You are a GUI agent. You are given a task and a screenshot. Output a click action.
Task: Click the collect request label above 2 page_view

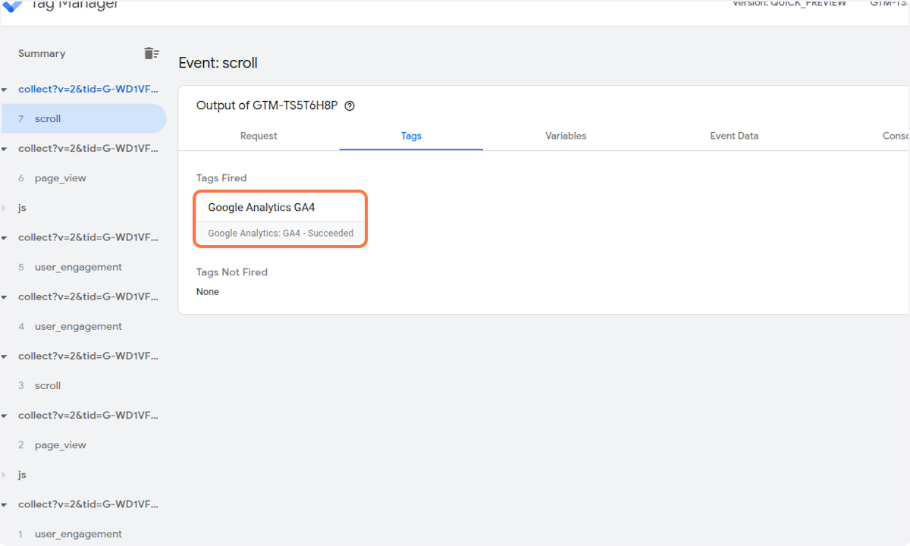pyautogui.click(x=89, y=415)
